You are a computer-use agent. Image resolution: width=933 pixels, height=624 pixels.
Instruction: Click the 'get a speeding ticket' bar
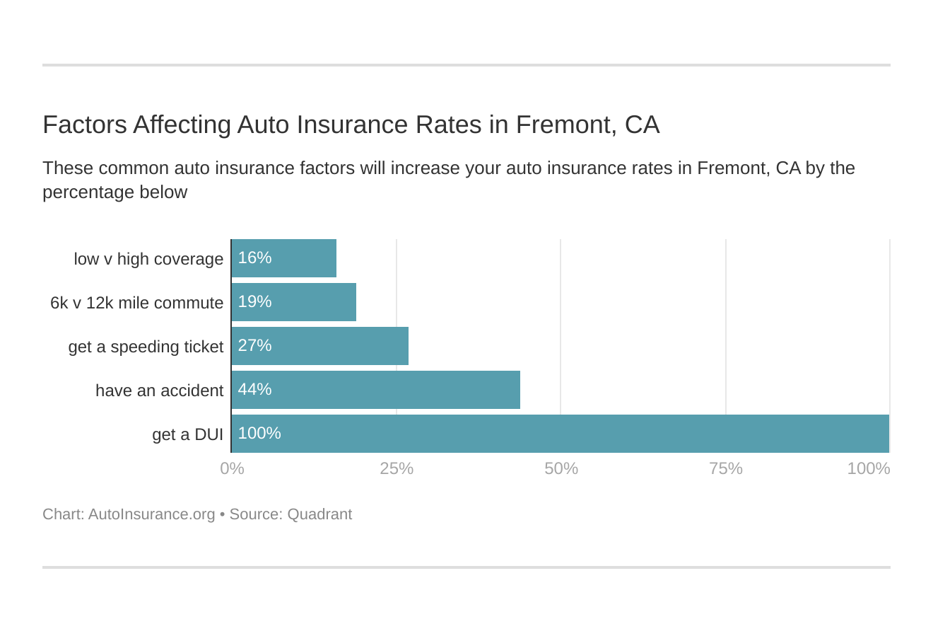click(339, 346)
